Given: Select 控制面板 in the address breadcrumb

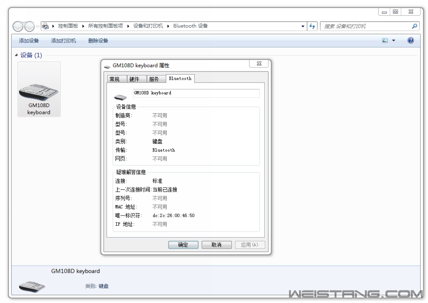Looking at the screenshot, I should point(68,26).
